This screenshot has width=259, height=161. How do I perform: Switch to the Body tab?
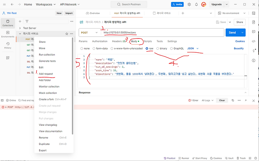click(x=135, y=41)
